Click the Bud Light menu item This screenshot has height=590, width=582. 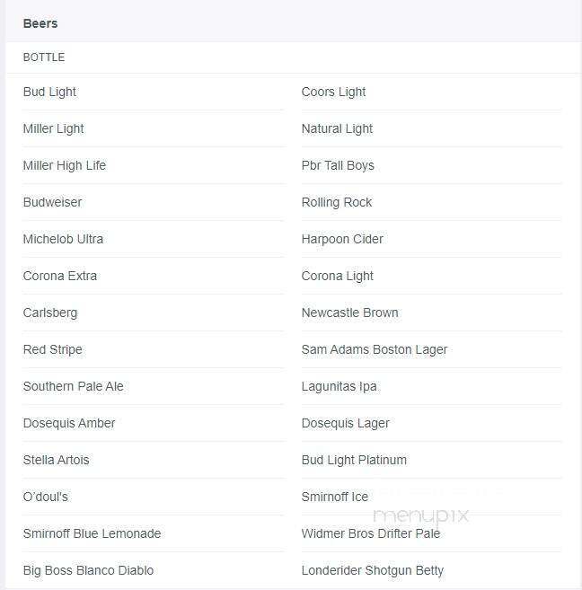pyautogui.click(x=49, y=92)
